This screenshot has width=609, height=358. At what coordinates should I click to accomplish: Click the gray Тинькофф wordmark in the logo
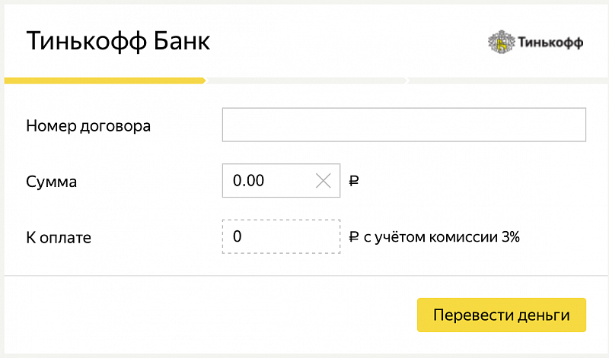(x=550, y=43)
